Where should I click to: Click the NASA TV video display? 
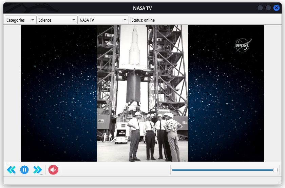(142, 93)
